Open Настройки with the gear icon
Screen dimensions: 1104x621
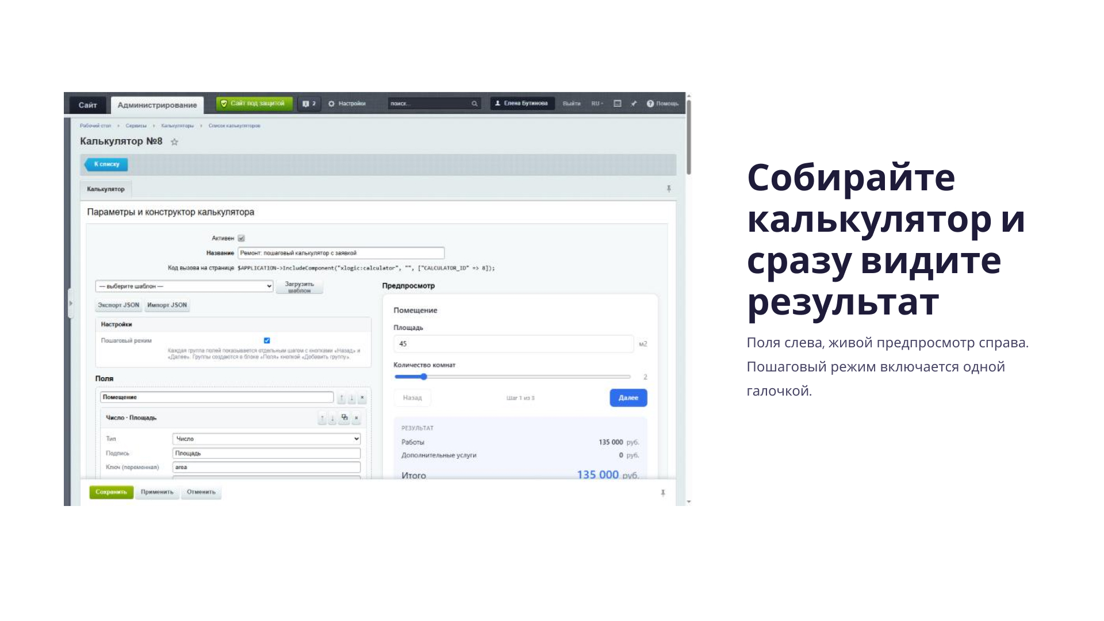point(347,103)
